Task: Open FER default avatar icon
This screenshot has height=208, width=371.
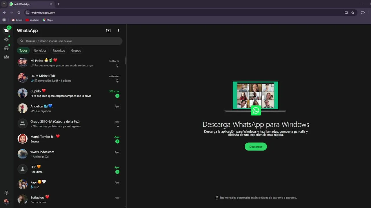Action: click(x=23, y=169)
